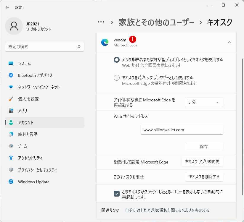Open the idle restart time dropdown
244x222 pixels.
click(x=204, y=102)
